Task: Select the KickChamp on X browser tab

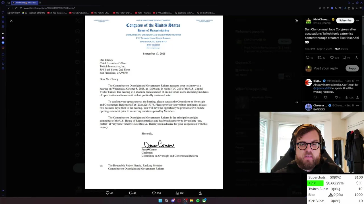Action: [24, 3]
